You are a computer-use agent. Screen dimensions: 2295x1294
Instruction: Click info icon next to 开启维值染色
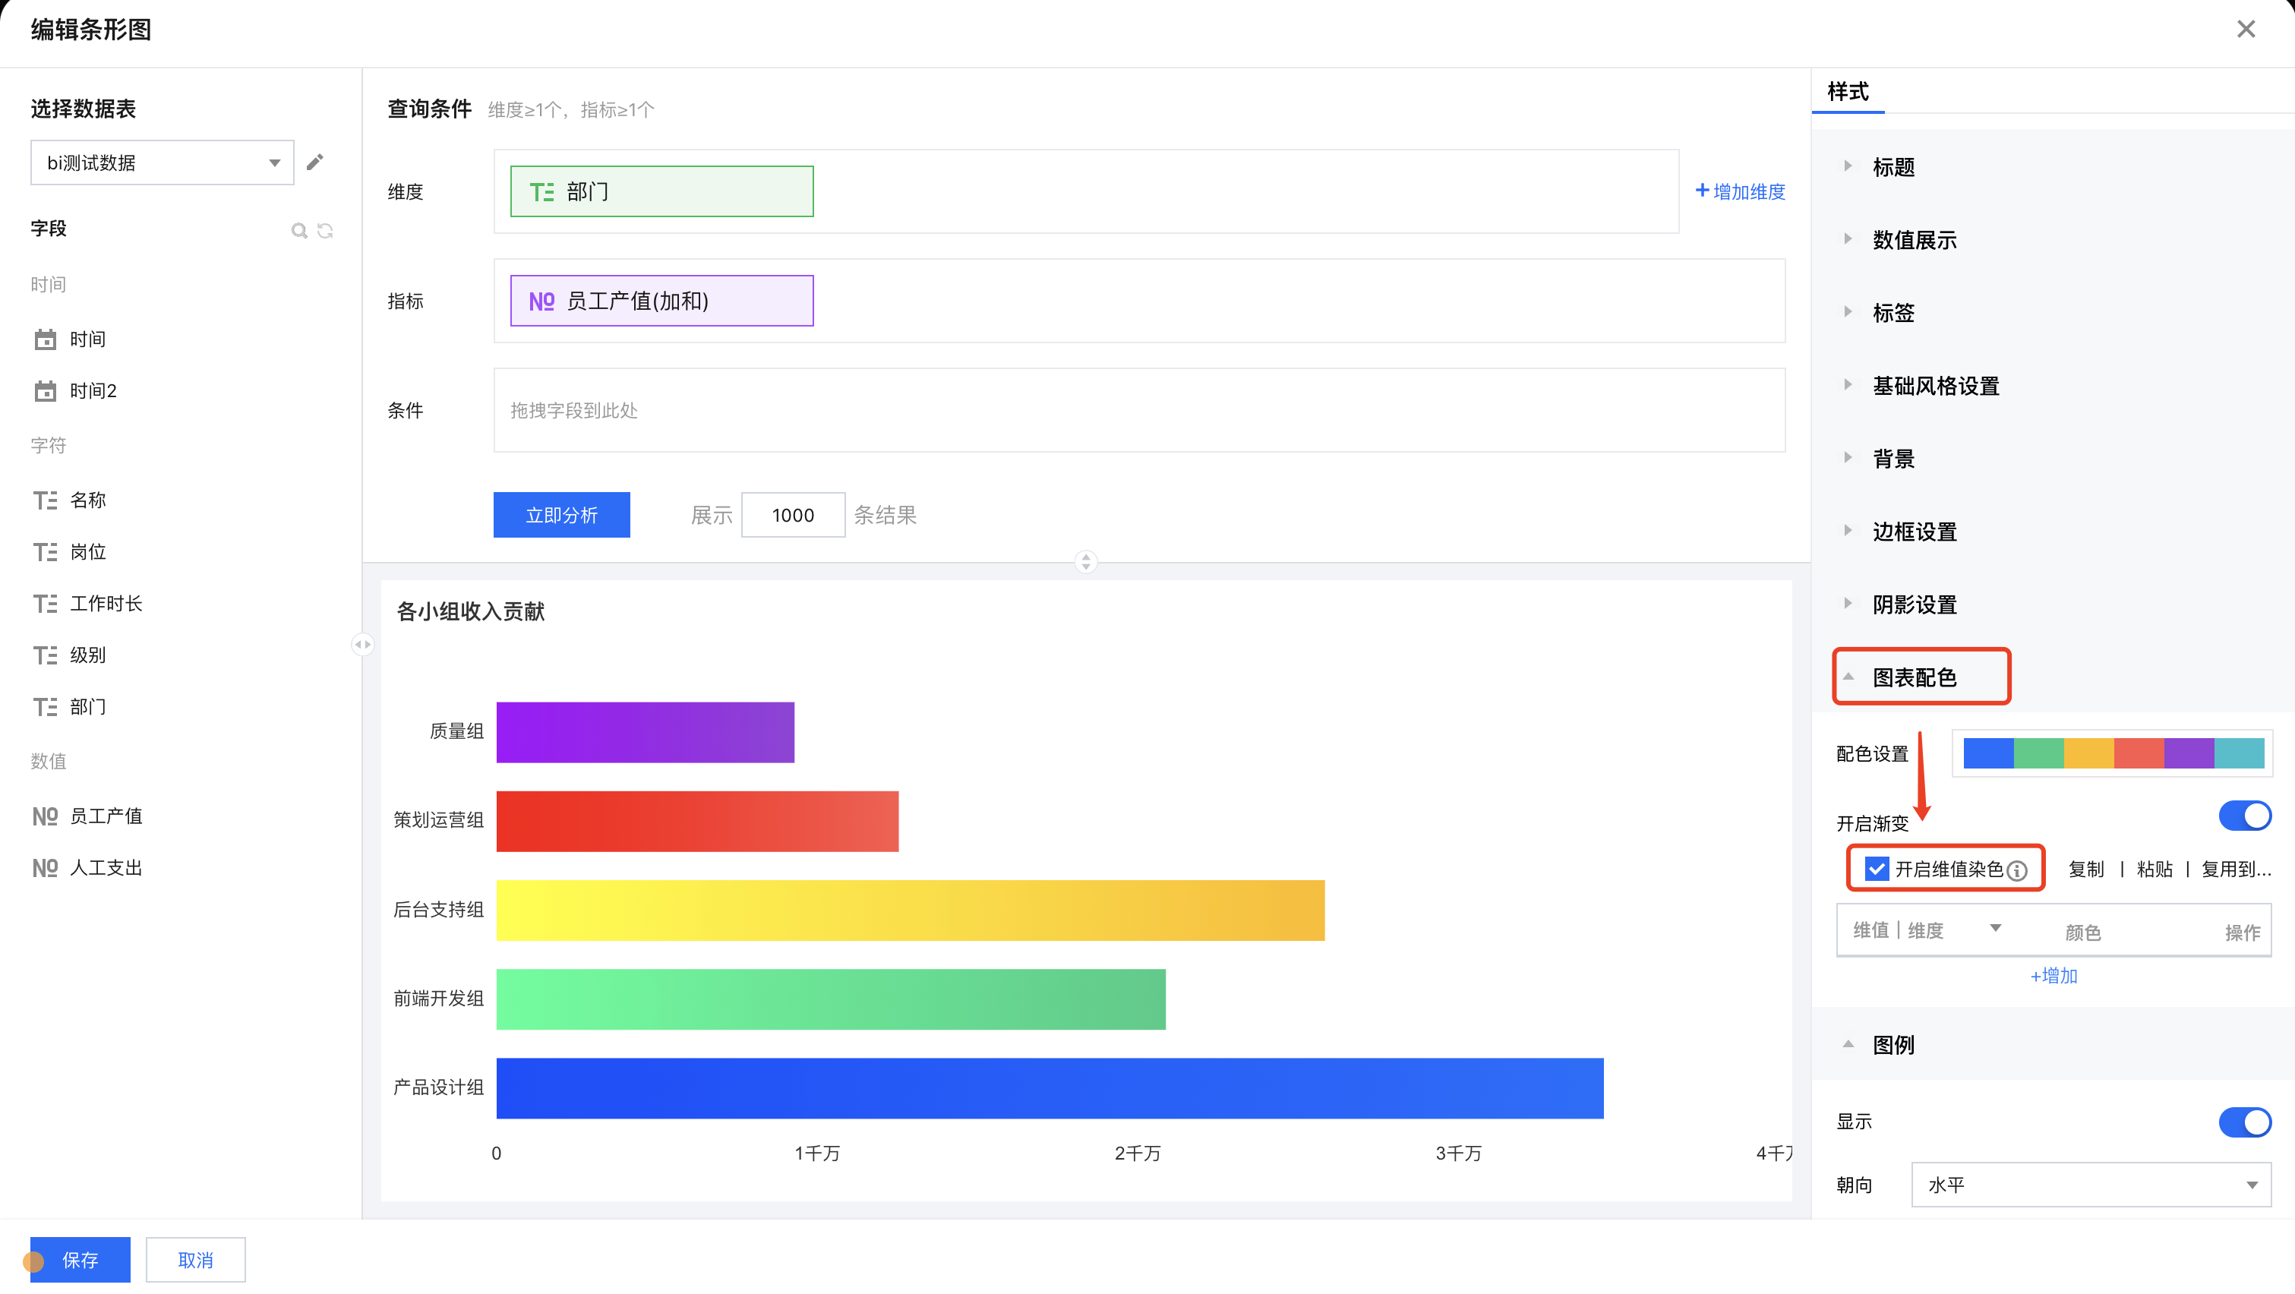click(2018, 870)
